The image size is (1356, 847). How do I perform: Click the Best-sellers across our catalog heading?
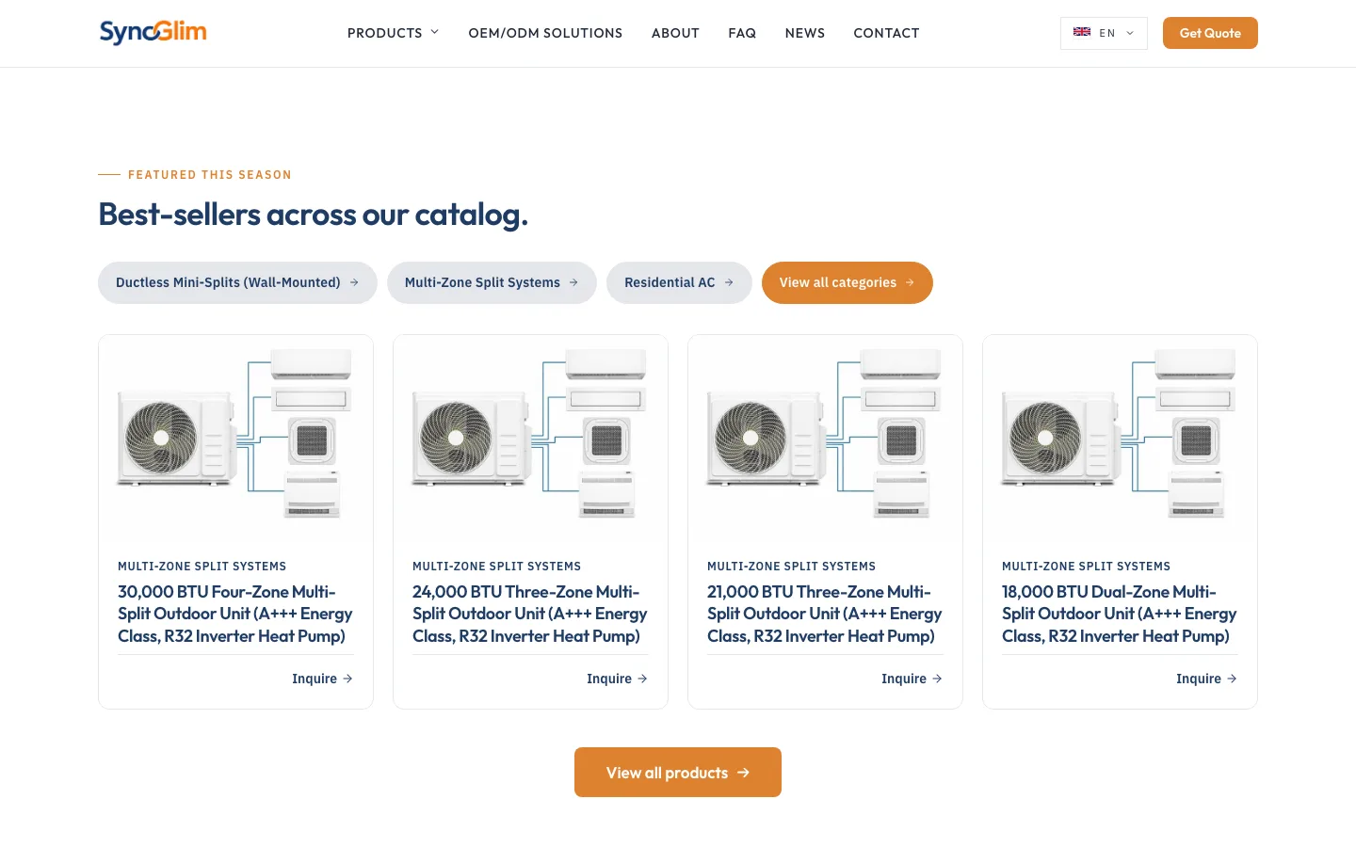[x=314, y=215]
